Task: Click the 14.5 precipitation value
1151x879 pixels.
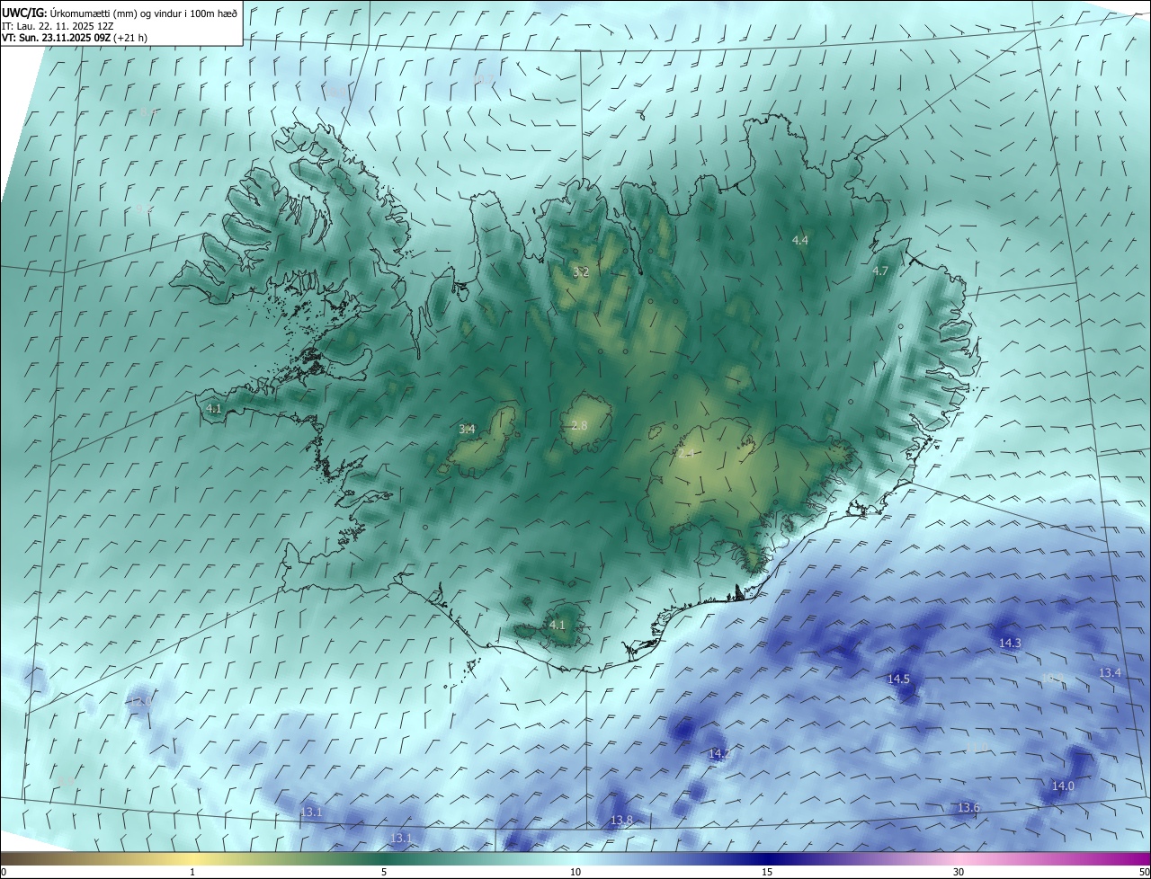Action: 898,679
